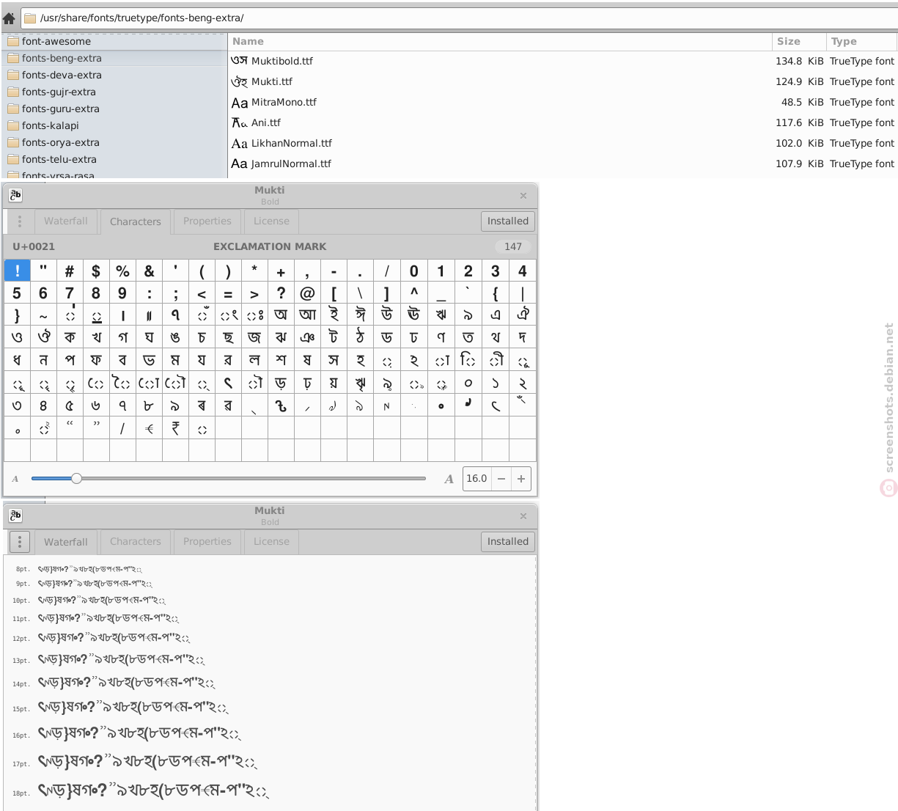The height and width of the screenshot is (811, 898).
Task: Open Properties tab in upper window
Action: pyautogui.click(x=207, y=221)
